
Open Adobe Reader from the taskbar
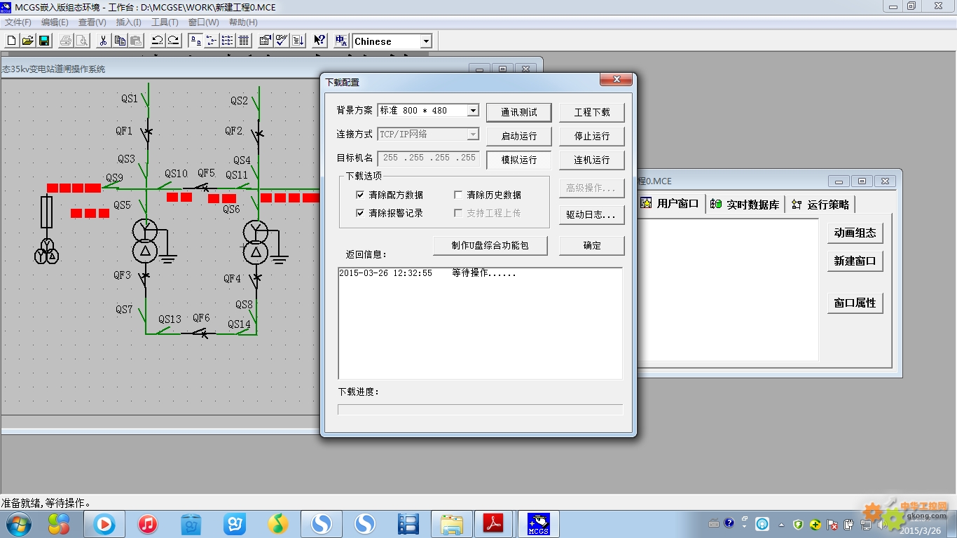tap(495, 523)
